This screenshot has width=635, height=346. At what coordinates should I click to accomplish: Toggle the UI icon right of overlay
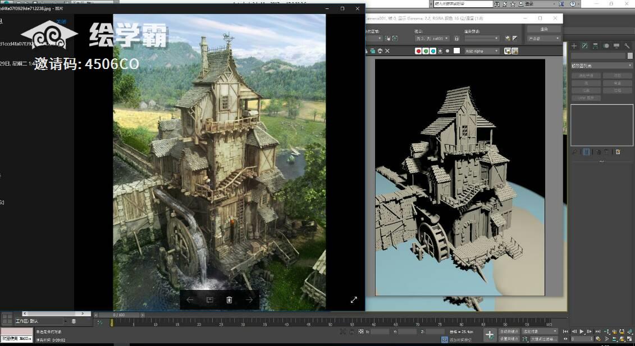tap(515, 51)
